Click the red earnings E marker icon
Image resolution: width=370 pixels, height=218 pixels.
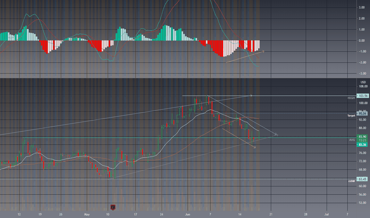(113, 207)
